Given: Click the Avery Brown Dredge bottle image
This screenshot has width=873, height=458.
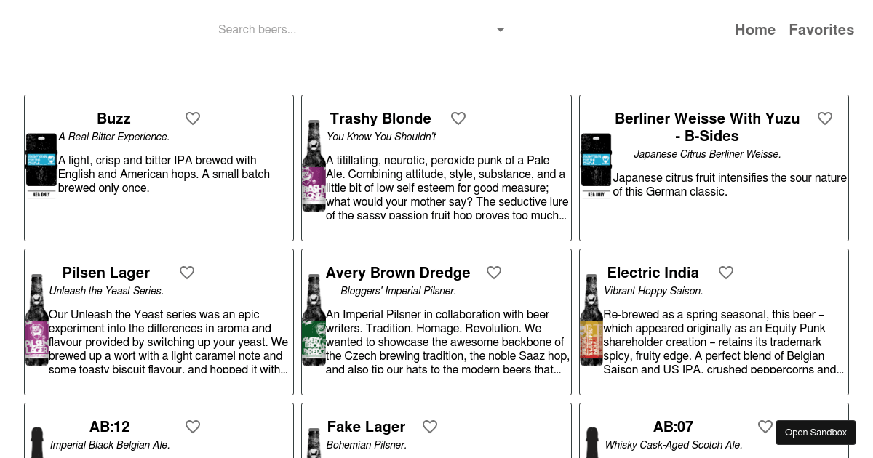Looking at the screenshot, I should pos(314,321).
